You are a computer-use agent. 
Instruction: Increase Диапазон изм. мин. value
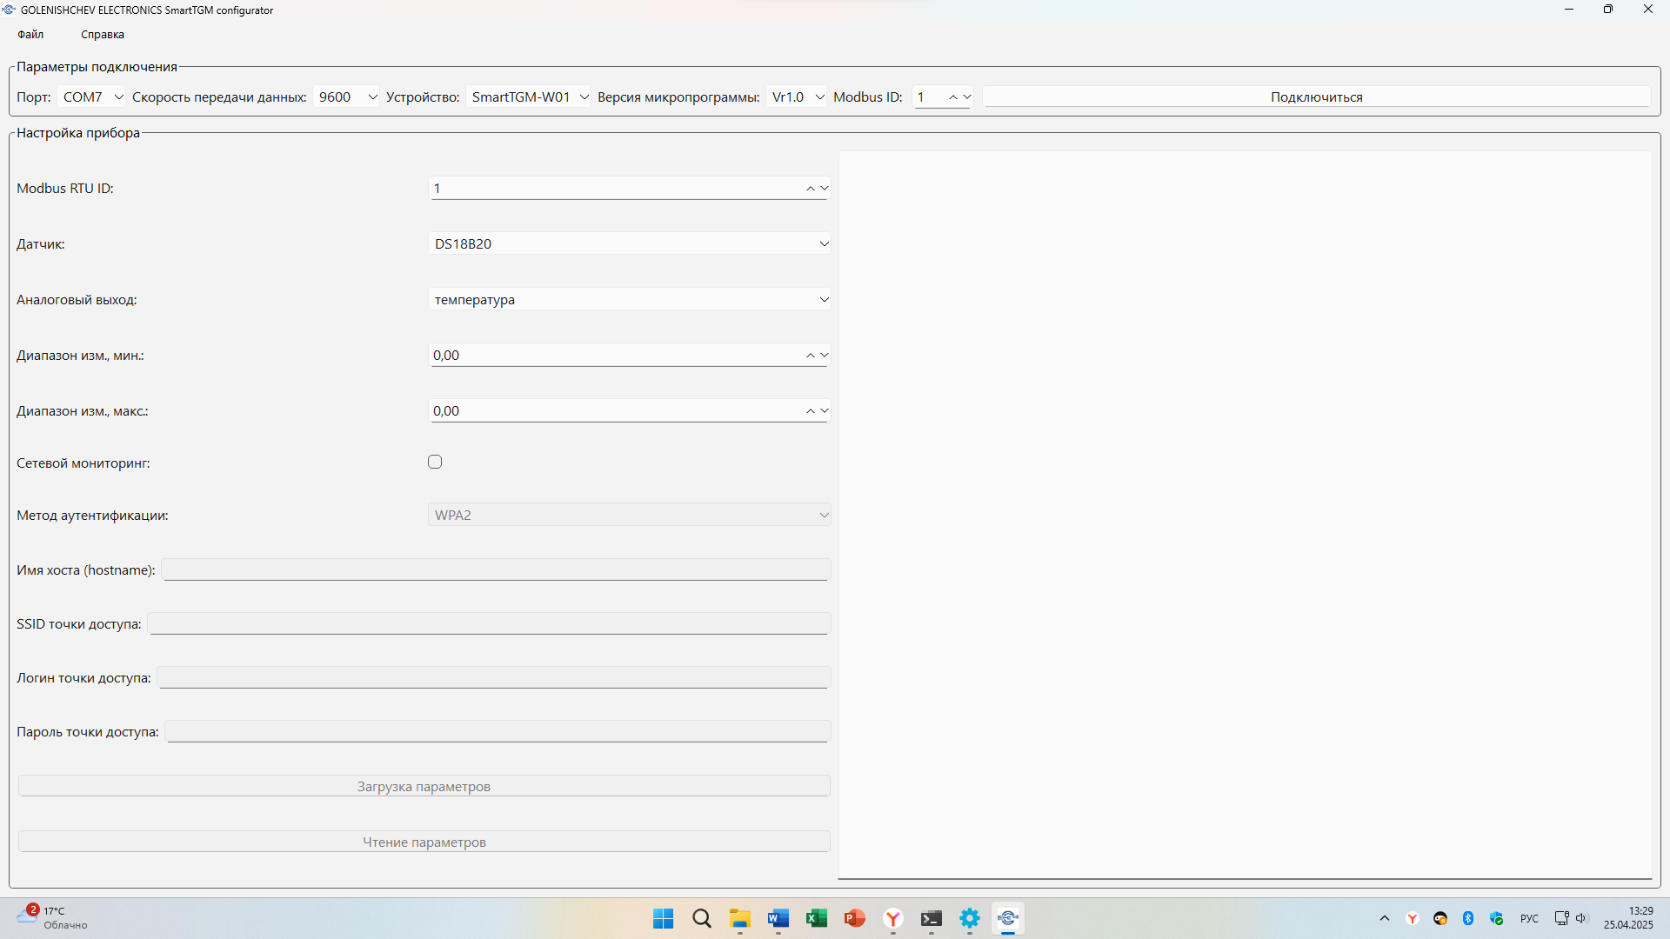tap(811, 355)
